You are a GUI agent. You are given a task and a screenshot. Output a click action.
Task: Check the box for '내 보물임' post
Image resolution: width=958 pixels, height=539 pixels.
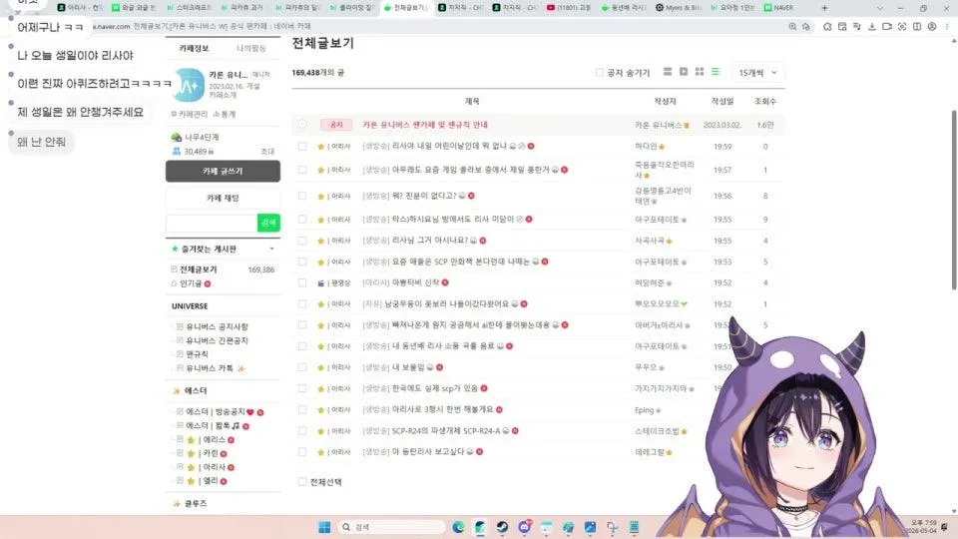click(x=302, y=367)
